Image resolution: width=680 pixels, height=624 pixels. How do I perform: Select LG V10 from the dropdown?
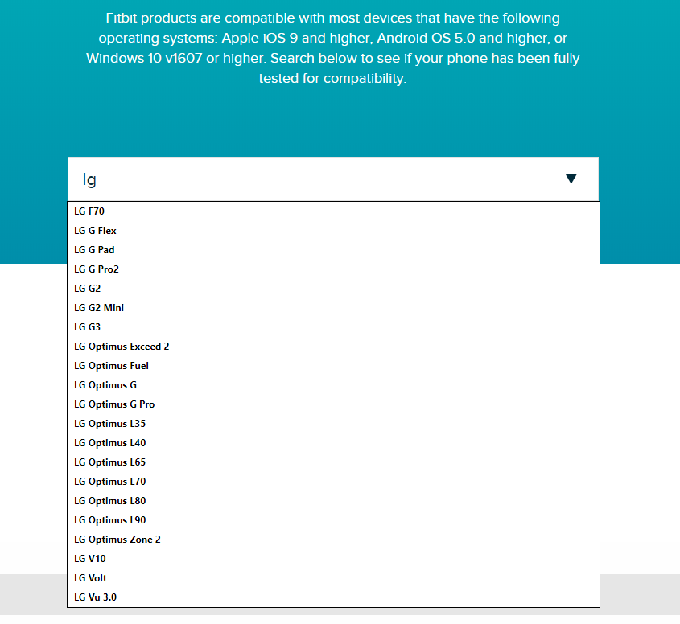click(x=333, y=559)
